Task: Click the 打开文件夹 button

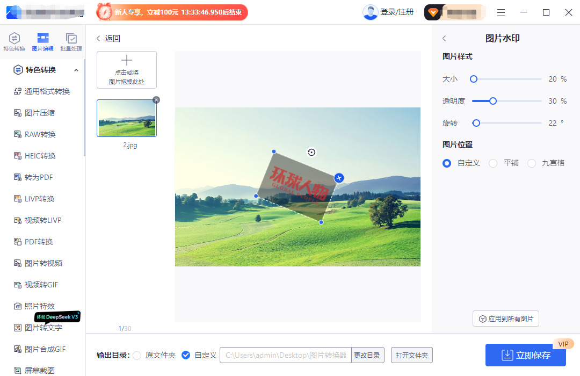Action: 412,355
